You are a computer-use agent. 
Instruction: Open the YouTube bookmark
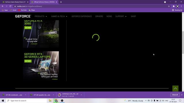click(x=22, y=10)
